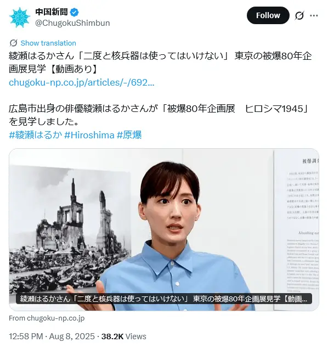Click From chugoku-np.co.jp source label
The width and height of the screenshot is (328, 348).
47,318
